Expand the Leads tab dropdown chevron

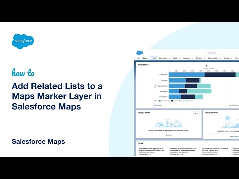[x=179, y=58]
